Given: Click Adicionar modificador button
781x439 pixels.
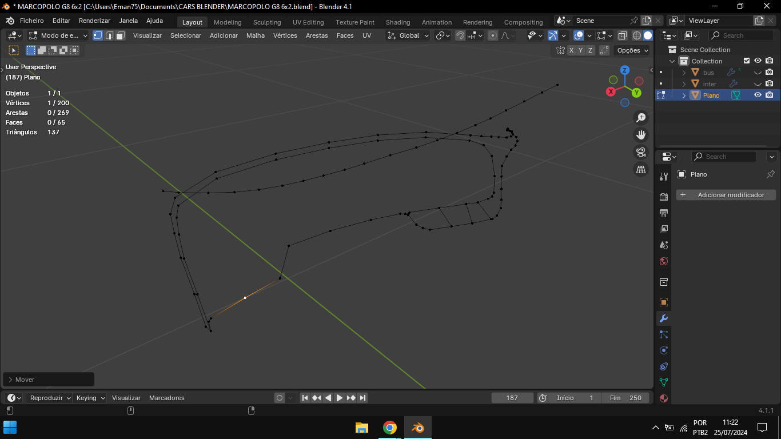Looking at the screenshot, I should coord(726,195).
